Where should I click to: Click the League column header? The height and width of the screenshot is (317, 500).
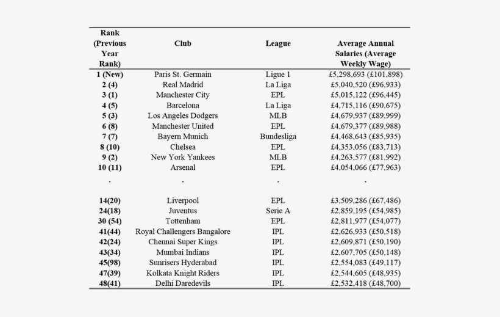point(278,43)
